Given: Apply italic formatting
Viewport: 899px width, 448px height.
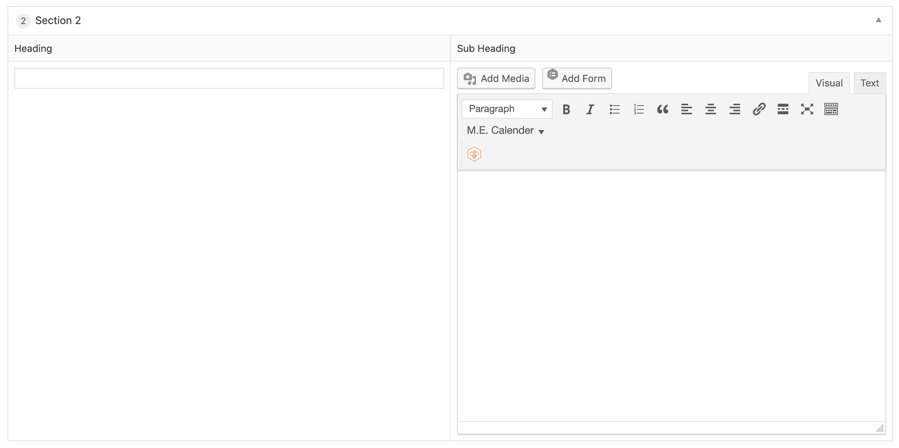Looking at the screenshot, I should click(x=590, y=109).
